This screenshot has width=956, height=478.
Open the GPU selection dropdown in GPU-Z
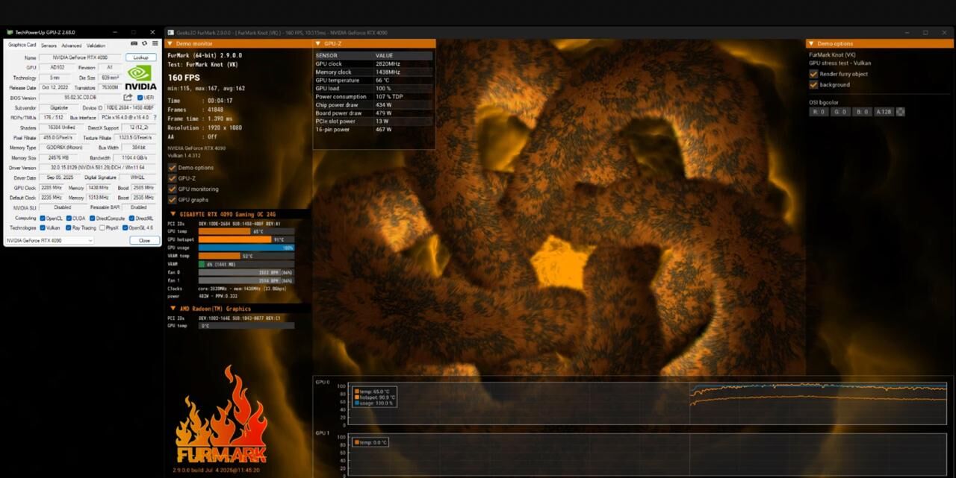coord(49,241)
